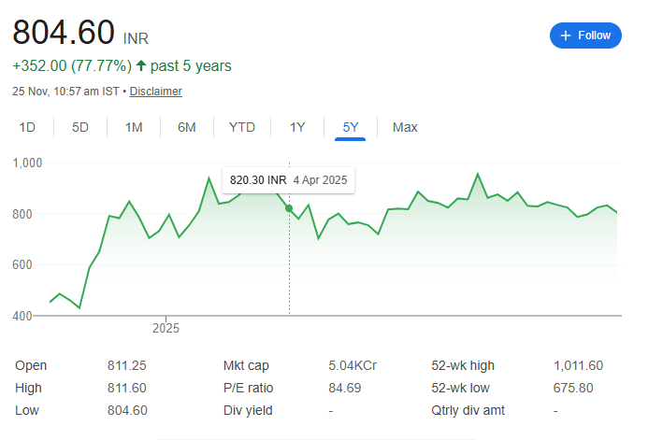Click the 820.30 INR chart tooltip
Image resolution: width=648 pixels, height=440 pixels.
288,179
